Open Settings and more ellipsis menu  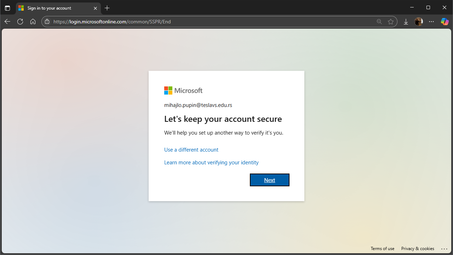(431, 22)
